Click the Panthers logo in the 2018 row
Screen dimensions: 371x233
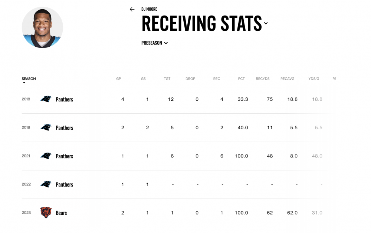46,99
